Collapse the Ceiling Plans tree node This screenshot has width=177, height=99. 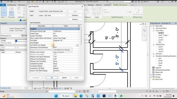pyautogui.click(x=153, y=45)
